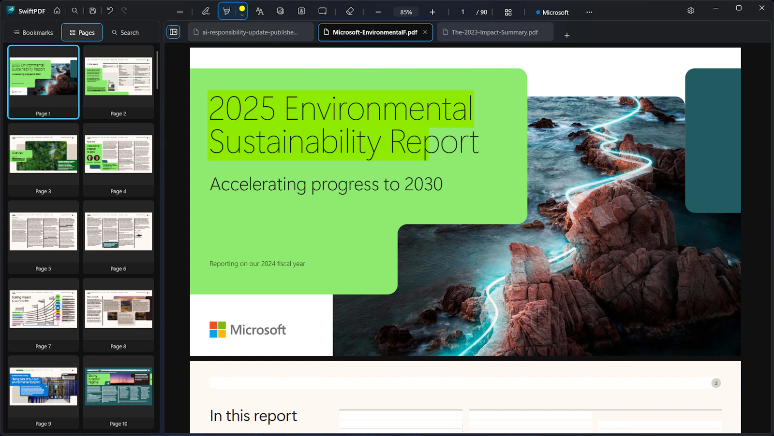The height and width of the screenshot is (436, 774).
Task: Undo the last annotation
Action: coord(110,10)
